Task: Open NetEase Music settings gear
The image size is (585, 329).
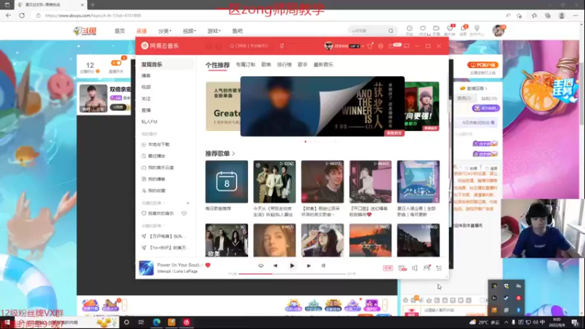Action: [x=380, y=46]
